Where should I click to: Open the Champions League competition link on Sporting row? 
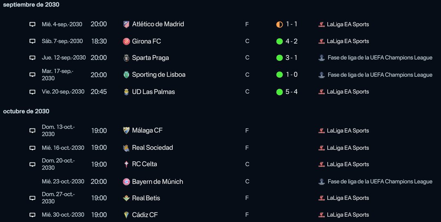click(x=380, y=75)
